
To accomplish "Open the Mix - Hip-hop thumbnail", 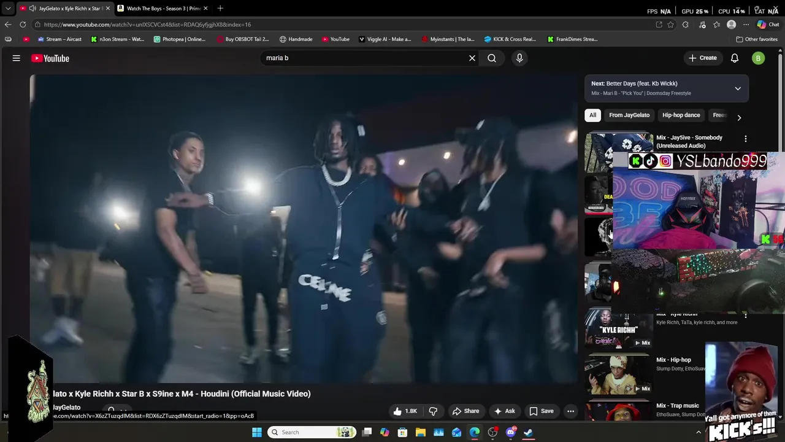I will (x=619, y=374).
